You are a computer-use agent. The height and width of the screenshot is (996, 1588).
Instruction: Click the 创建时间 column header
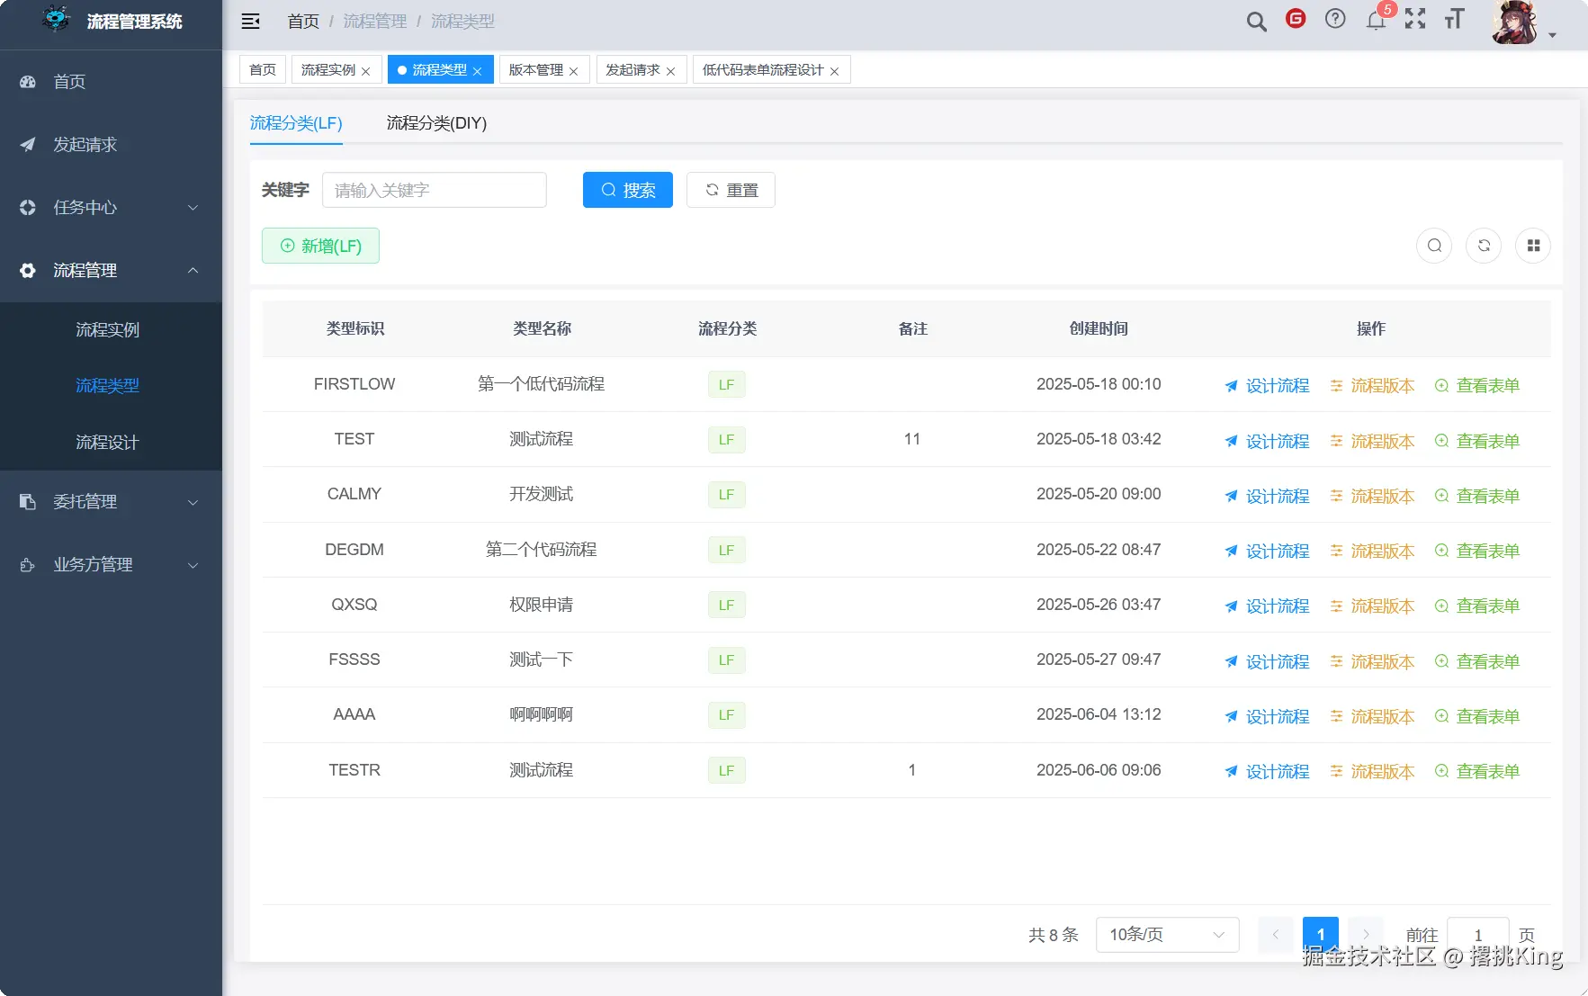[1099, 329]
